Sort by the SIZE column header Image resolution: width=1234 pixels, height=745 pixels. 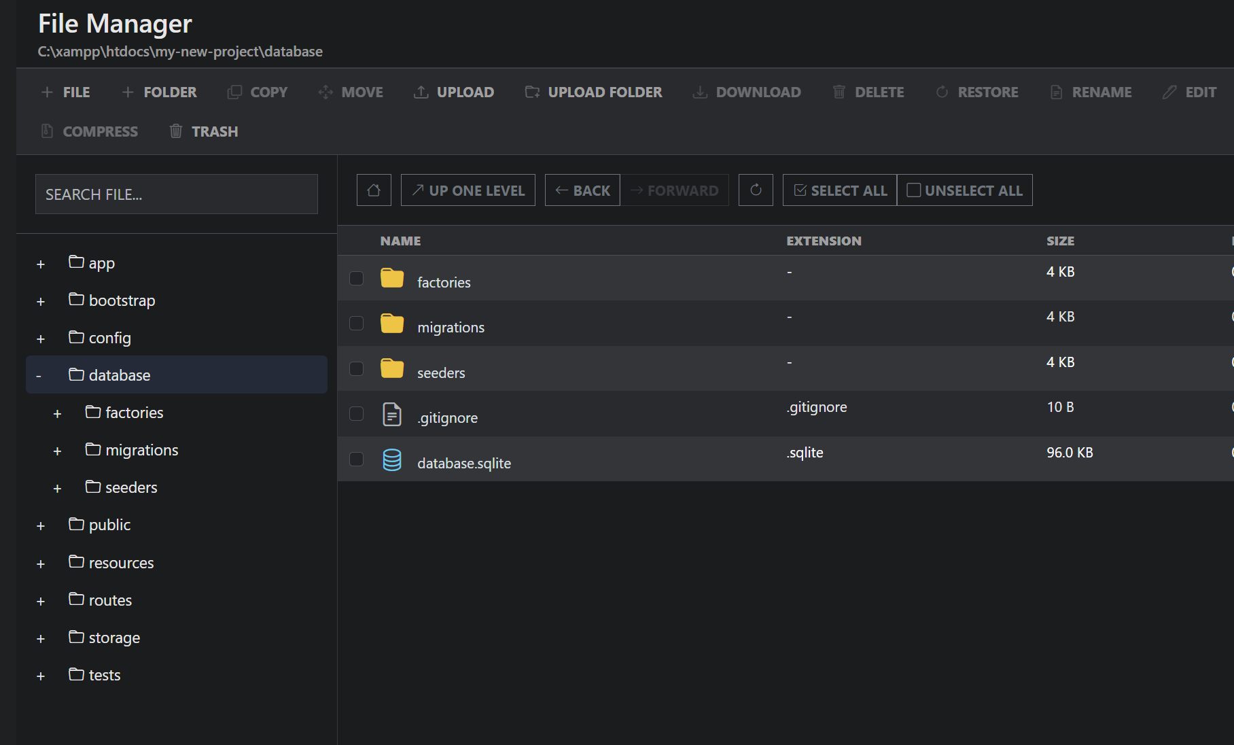(1060, 241)
